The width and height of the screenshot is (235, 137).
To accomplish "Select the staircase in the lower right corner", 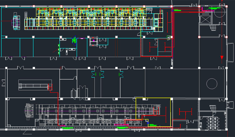I will 213,108.
